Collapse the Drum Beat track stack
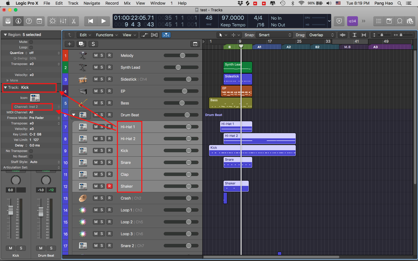 [74, 115]
